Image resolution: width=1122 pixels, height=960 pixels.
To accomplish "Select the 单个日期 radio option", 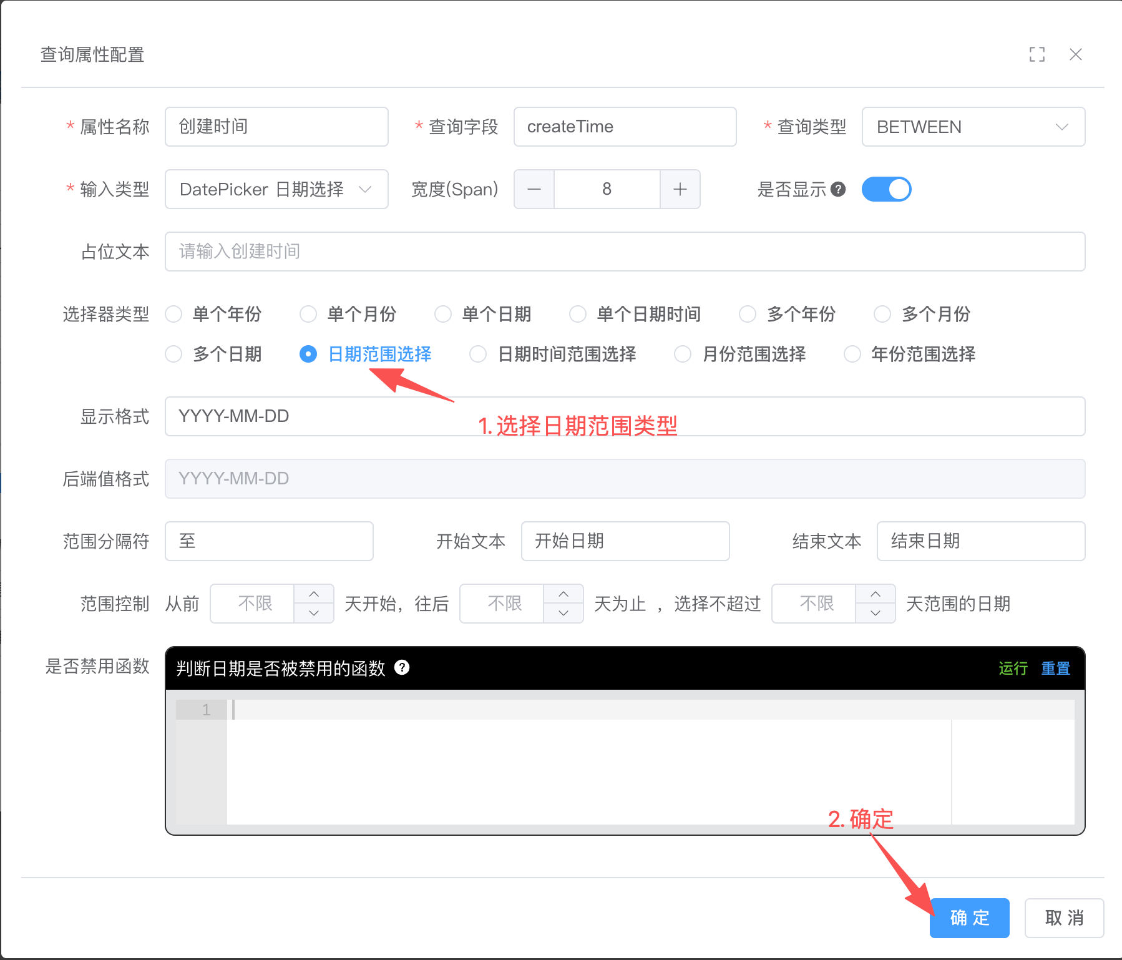I will click(x=443, y=314).
